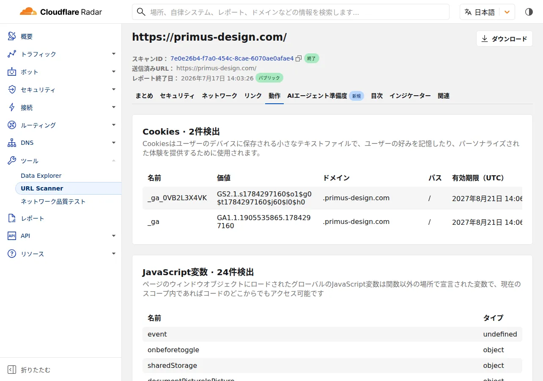The image size is (543, 381).
Task: Focus the search input field
Action: (291, 12)
